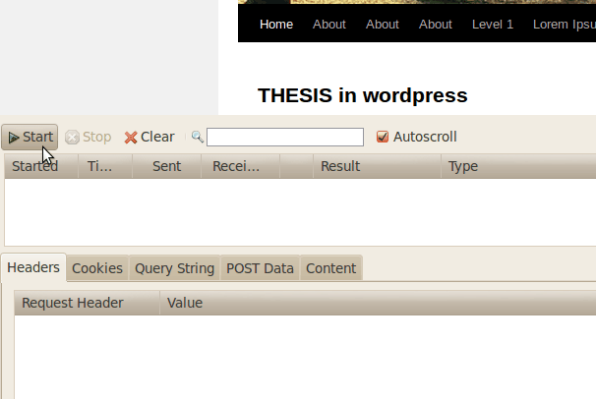
Task: Sort by the Sent column header
Action: [166, 166]
